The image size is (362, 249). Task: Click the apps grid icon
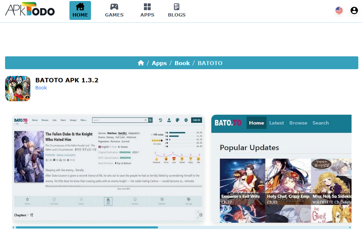[x=147, y=7]
